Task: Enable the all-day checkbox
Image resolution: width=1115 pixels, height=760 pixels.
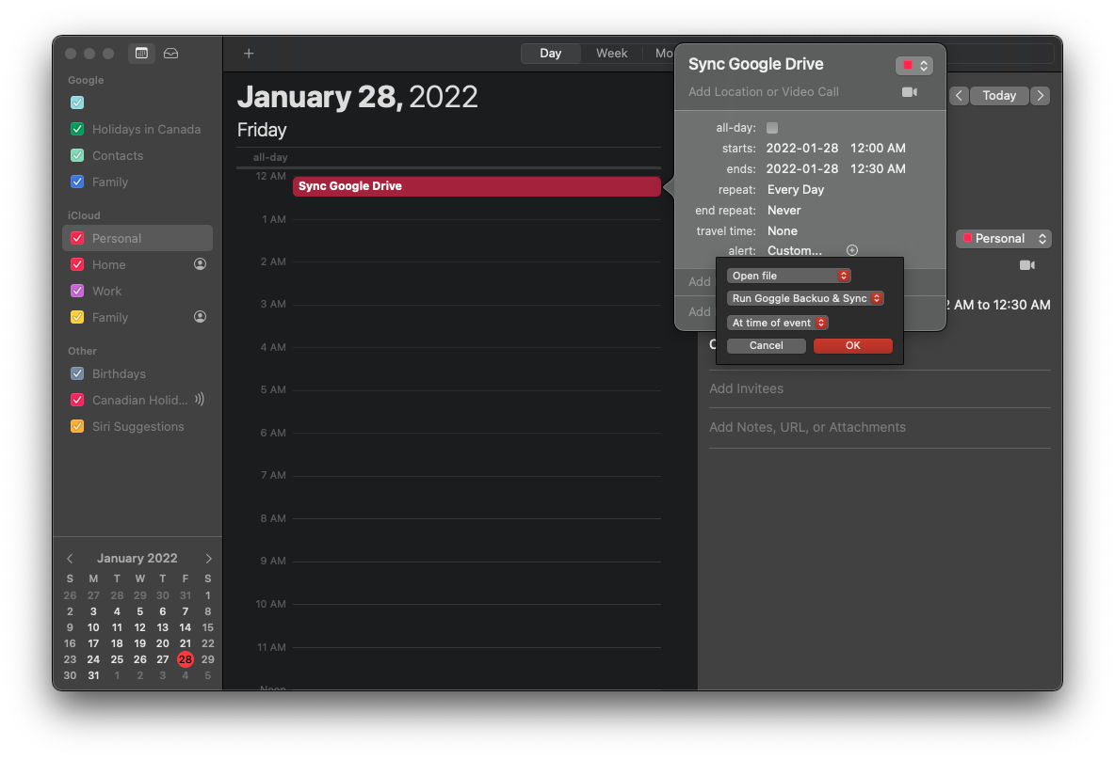Action: pos(772,128)
